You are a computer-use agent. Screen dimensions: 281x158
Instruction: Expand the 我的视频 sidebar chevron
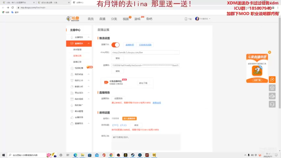pyautogui.click(x=89, y=99)
